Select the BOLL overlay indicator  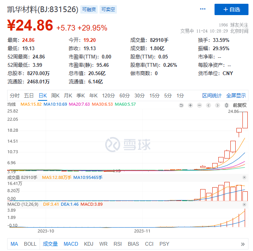[30, 244]
